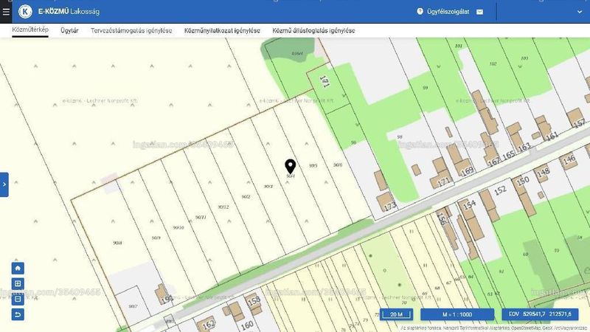Image resolution: width=590 pixels, height=332 pixels.
Task: Open Közmű állásfoglalás igénylése tab
Action: click(313, 30)
